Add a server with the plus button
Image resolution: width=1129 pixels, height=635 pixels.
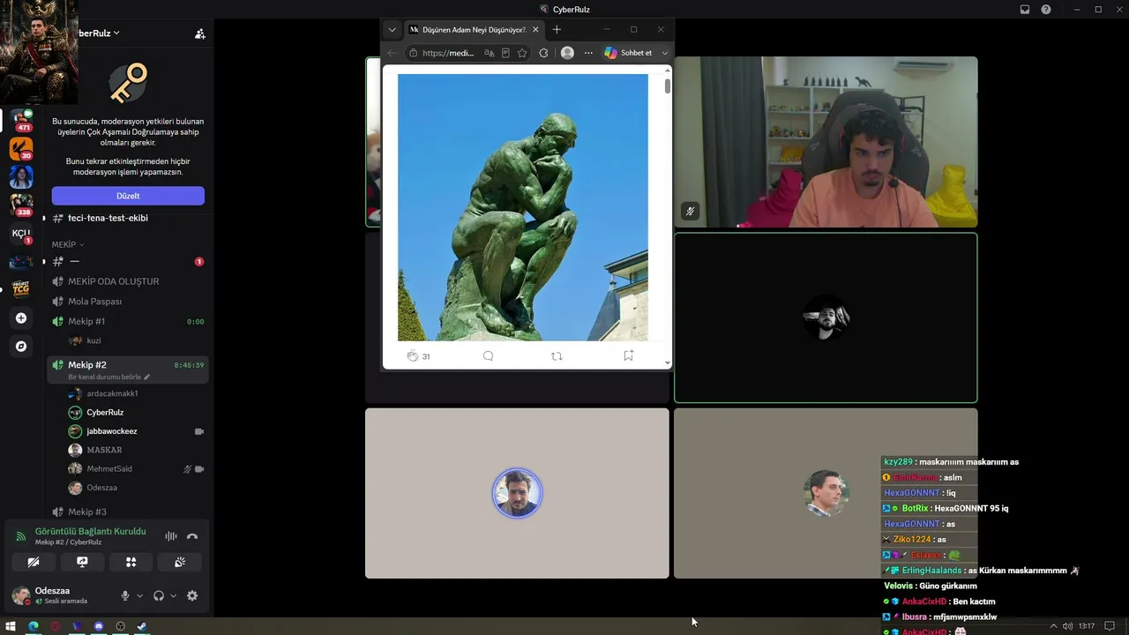click(21, 318)
